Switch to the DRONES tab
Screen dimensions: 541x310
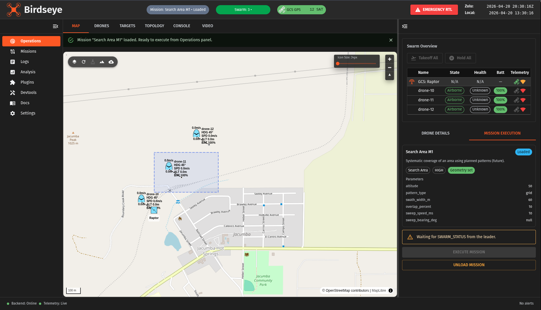point(102,26)
